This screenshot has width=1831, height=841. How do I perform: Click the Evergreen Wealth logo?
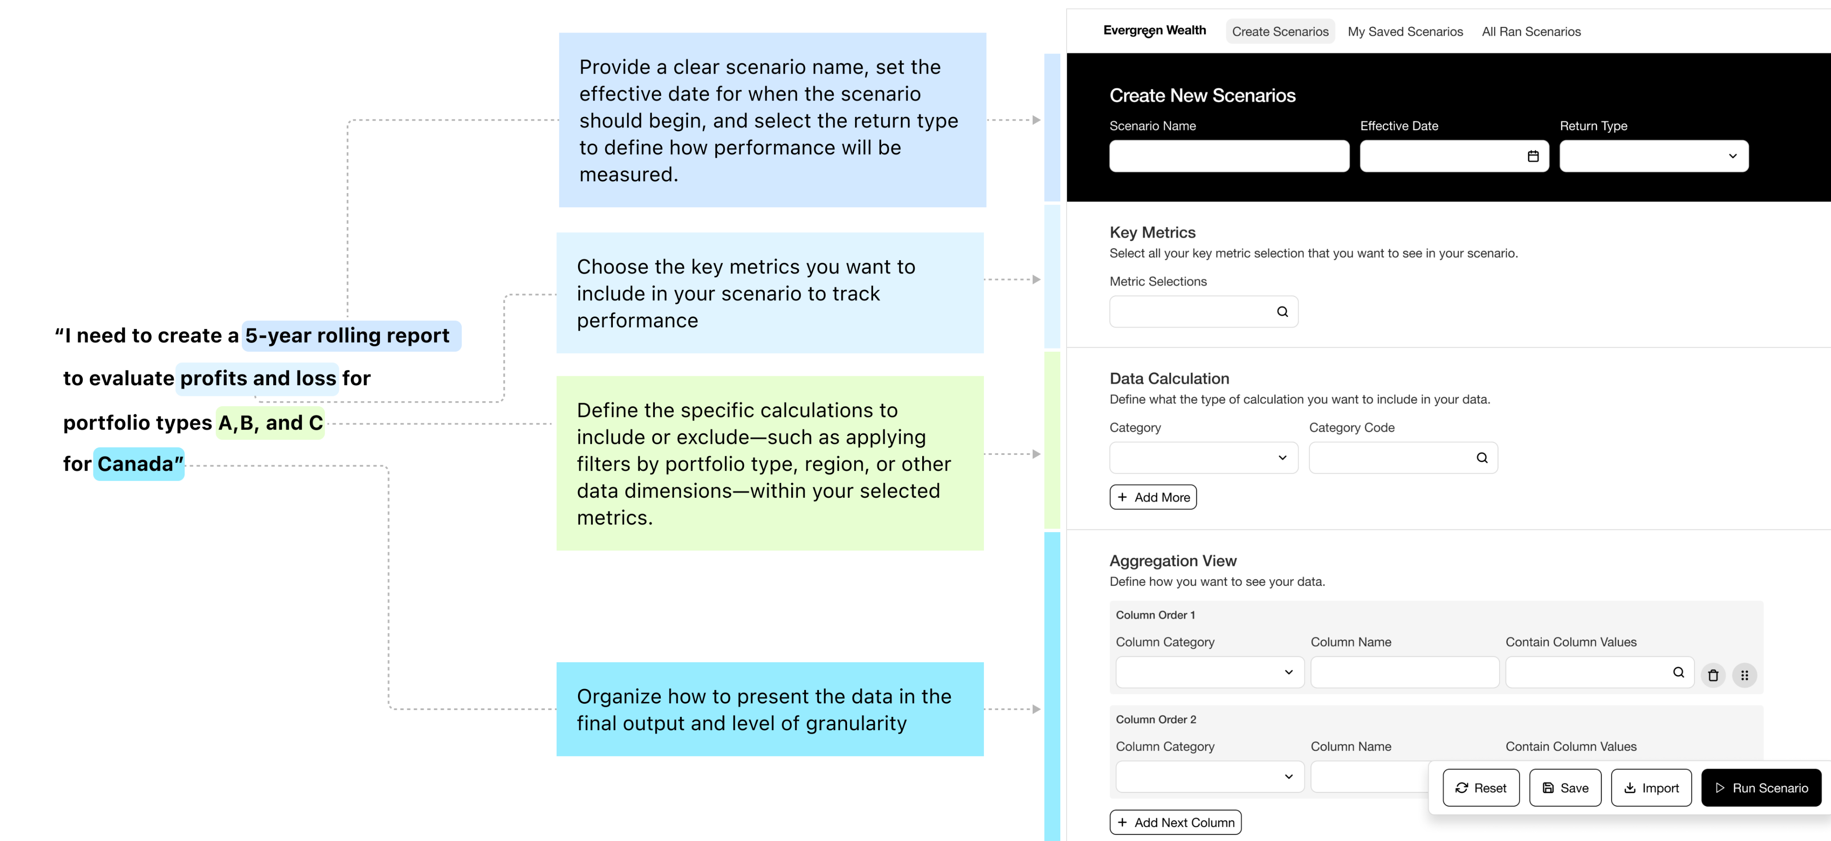click(1154, 30)
